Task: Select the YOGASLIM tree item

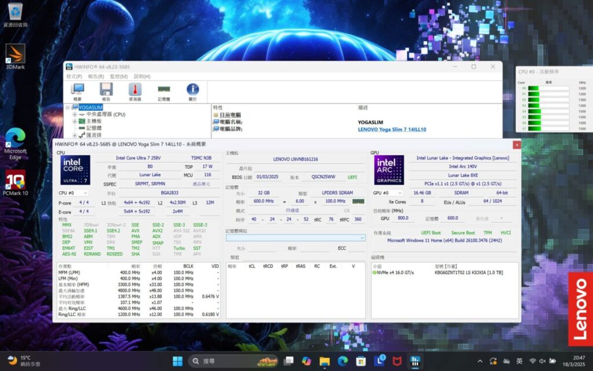Action: (90, 107)
